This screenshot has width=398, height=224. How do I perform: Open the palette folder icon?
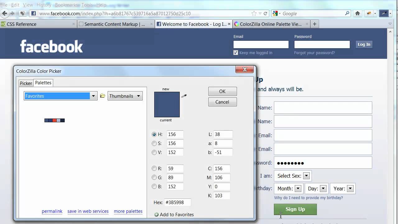click(103, 96)
